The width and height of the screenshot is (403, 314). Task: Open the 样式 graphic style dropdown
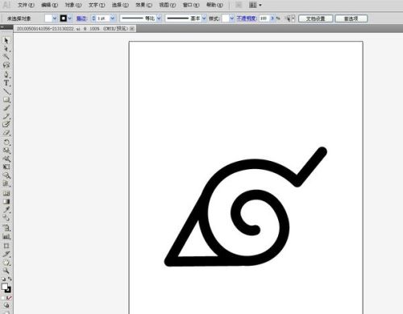[232, 19]
